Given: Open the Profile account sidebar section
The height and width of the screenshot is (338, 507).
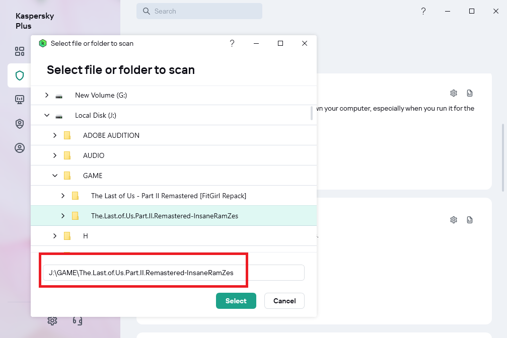Looking at the screenshot, I should click(20, 148).
